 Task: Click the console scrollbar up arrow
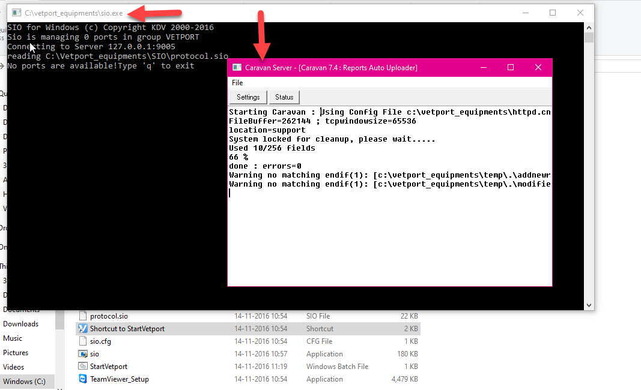[x=589, y=28]
